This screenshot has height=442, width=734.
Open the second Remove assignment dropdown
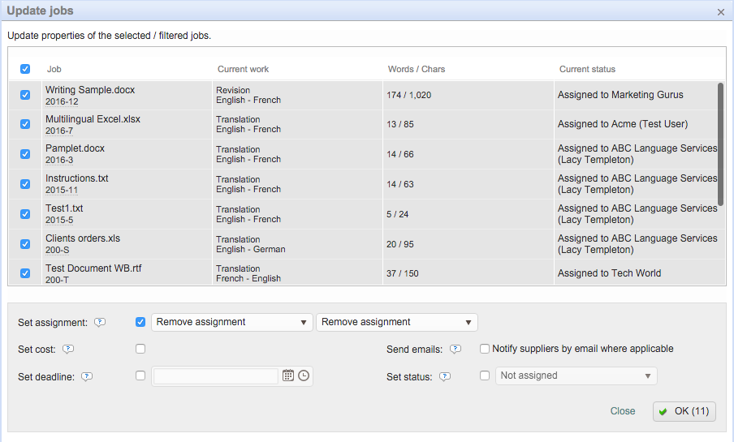coord(397,322)
